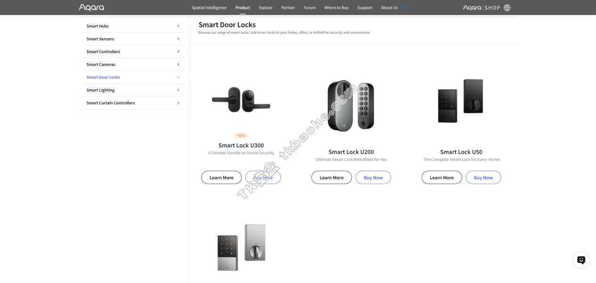The width and height of the screenshot is (596, 283).
Task: Expand the Smart Hubs chevron
Action: [x=178, y=26]
